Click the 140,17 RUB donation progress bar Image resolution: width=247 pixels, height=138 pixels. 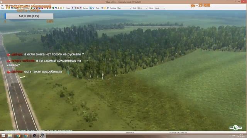click(x=29, y=16)
